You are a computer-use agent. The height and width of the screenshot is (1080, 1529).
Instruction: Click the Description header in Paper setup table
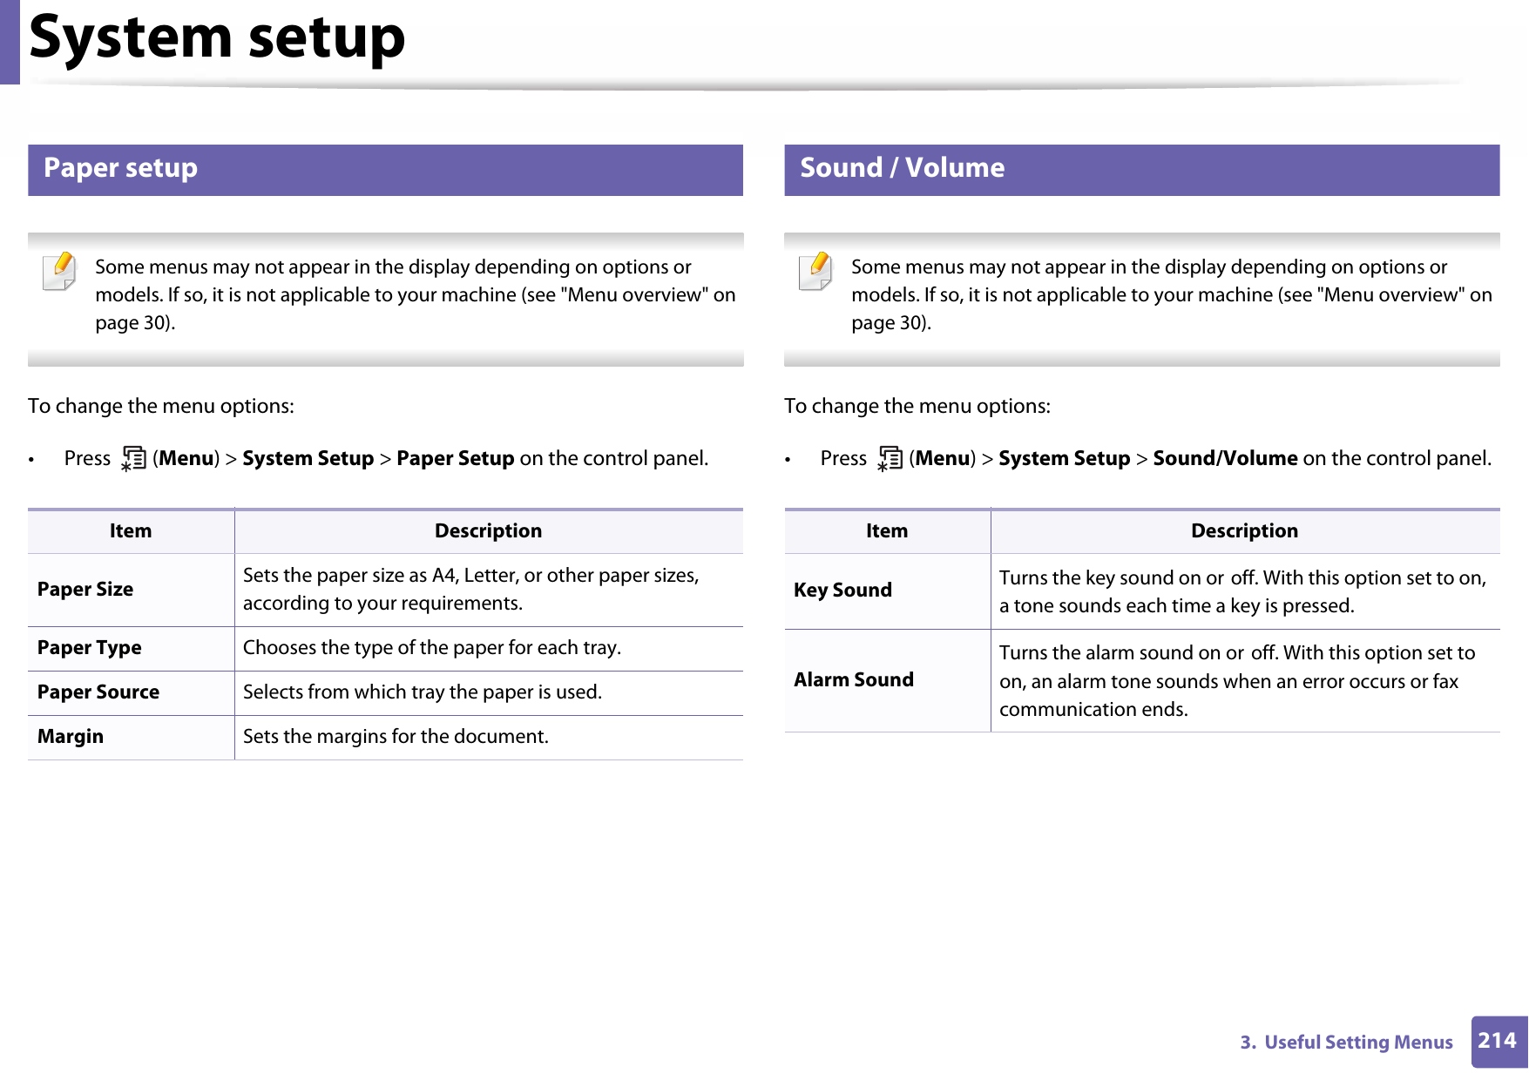click(x=488, y=531)
